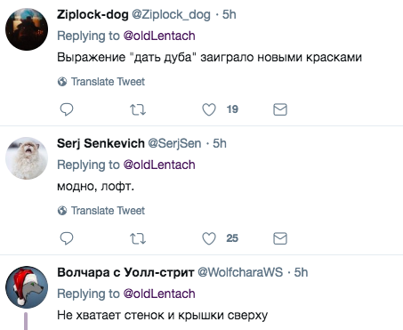Screen dimensions: 403x330
Task: Retweet Serj Senkevich's tweet
Action: coord(138,238)
